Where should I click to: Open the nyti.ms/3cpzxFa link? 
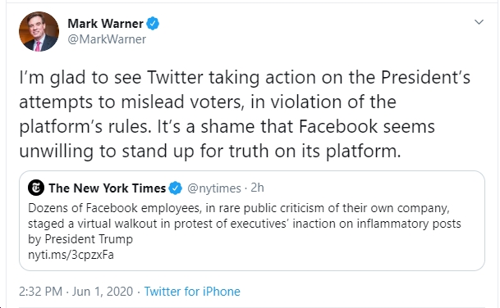pyautogui.click(x=71, y=255)
